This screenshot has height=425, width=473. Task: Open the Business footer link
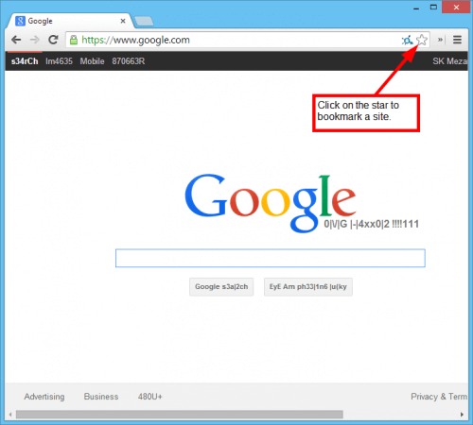pyautogui.click(x=101, y=397)
